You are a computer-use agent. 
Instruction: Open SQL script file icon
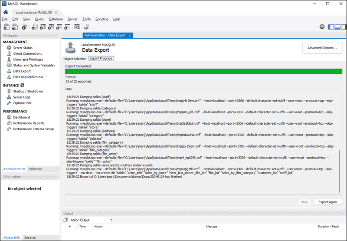pyautogui.click(x=15, y=27)
